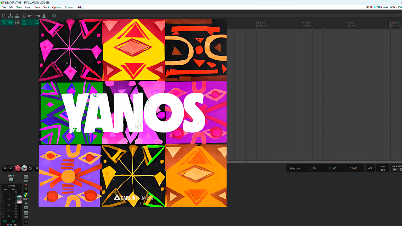402x226 pixels.
Task: Click audio device info 44.1kHz 24bit WAV
Action: 383,7
